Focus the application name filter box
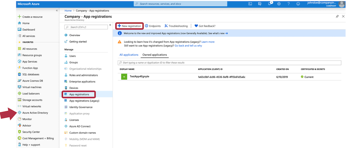This screenshot has height=148, width=346. coord(229,63)
